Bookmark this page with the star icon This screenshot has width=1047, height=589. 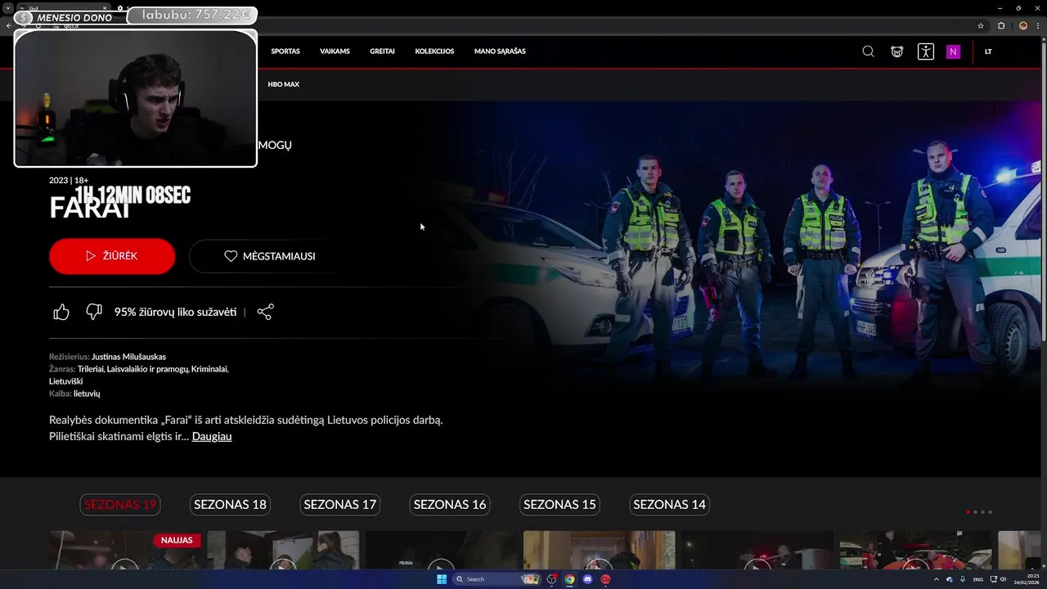point(981,25)
